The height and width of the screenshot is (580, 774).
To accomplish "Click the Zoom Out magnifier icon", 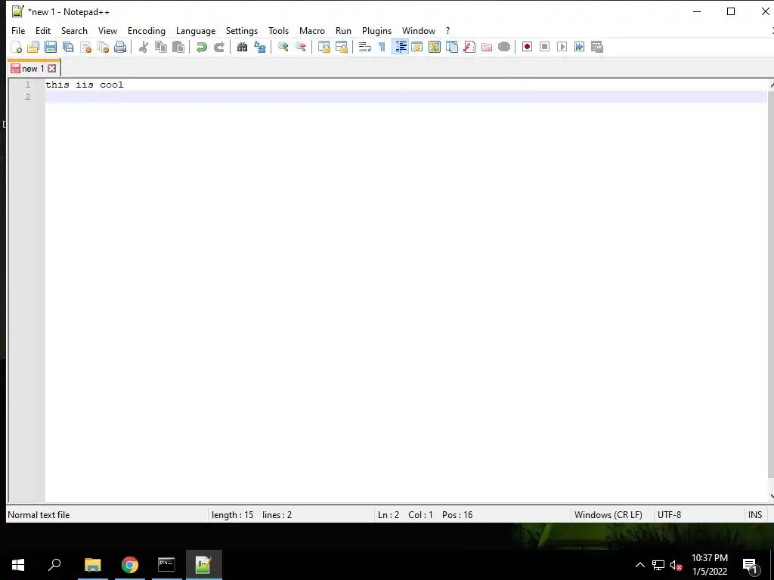I will pyautogui.click(x=300, y=47).
